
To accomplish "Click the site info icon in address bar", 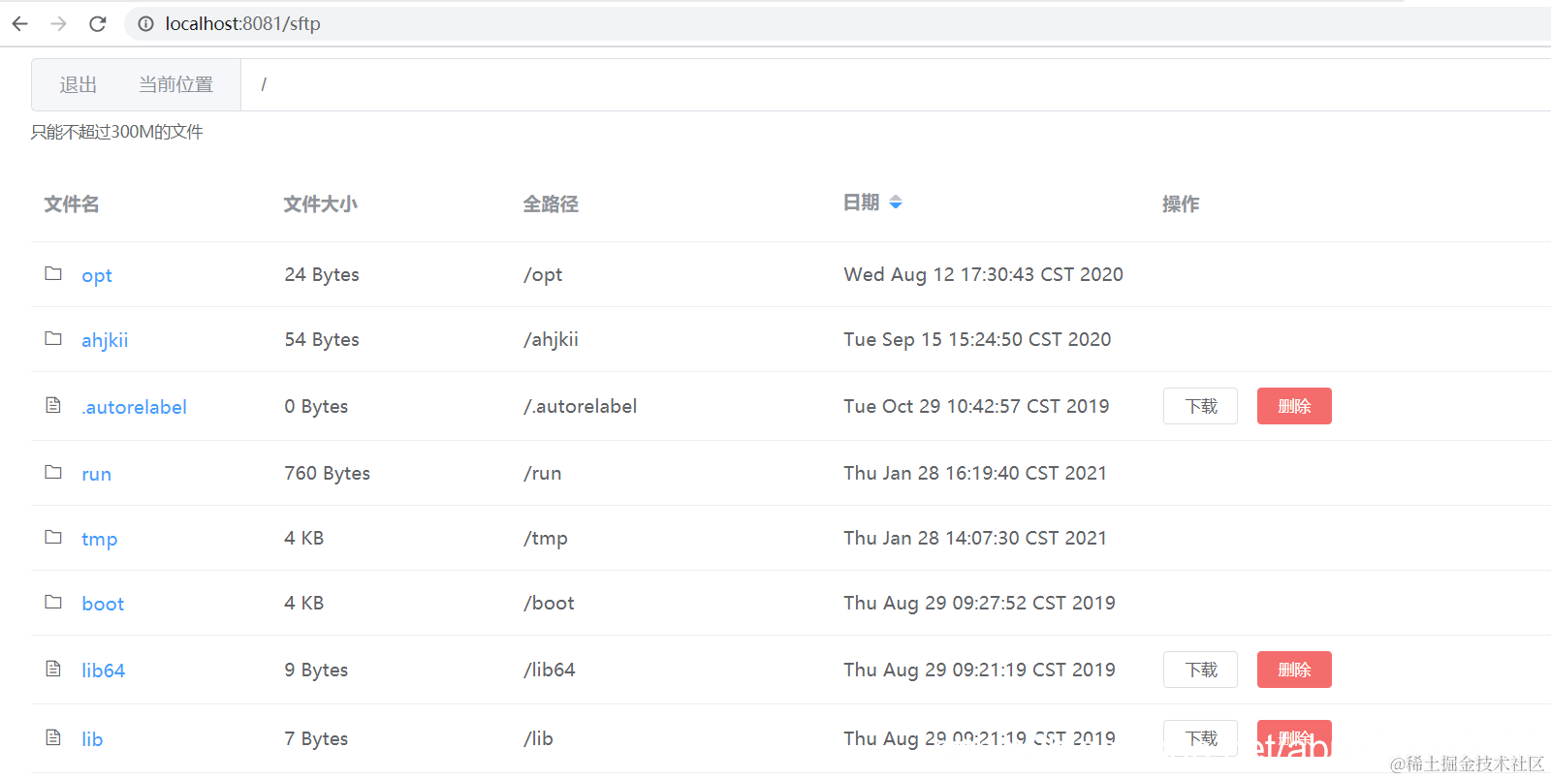I will coord(145,23).
